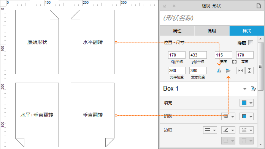Click the X轴坐标 field showing 170
265x149 pixels.
coord(177,55)
